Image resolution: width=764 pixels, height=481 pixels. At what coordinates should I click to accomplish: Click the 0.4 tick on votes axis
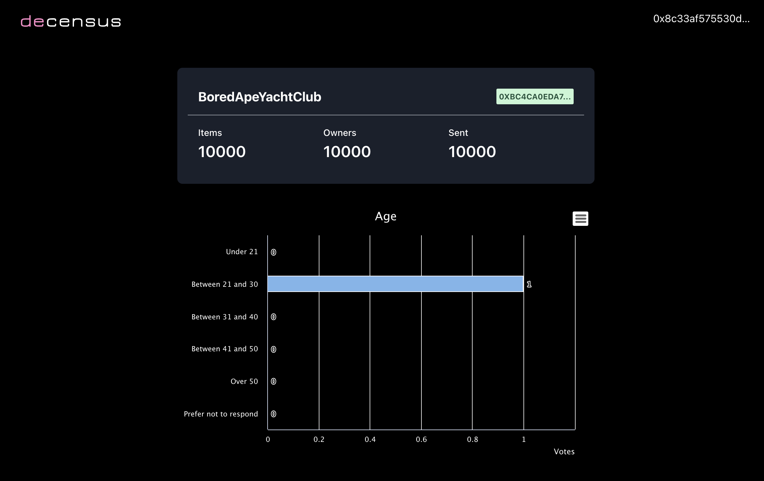click(370, 440)
